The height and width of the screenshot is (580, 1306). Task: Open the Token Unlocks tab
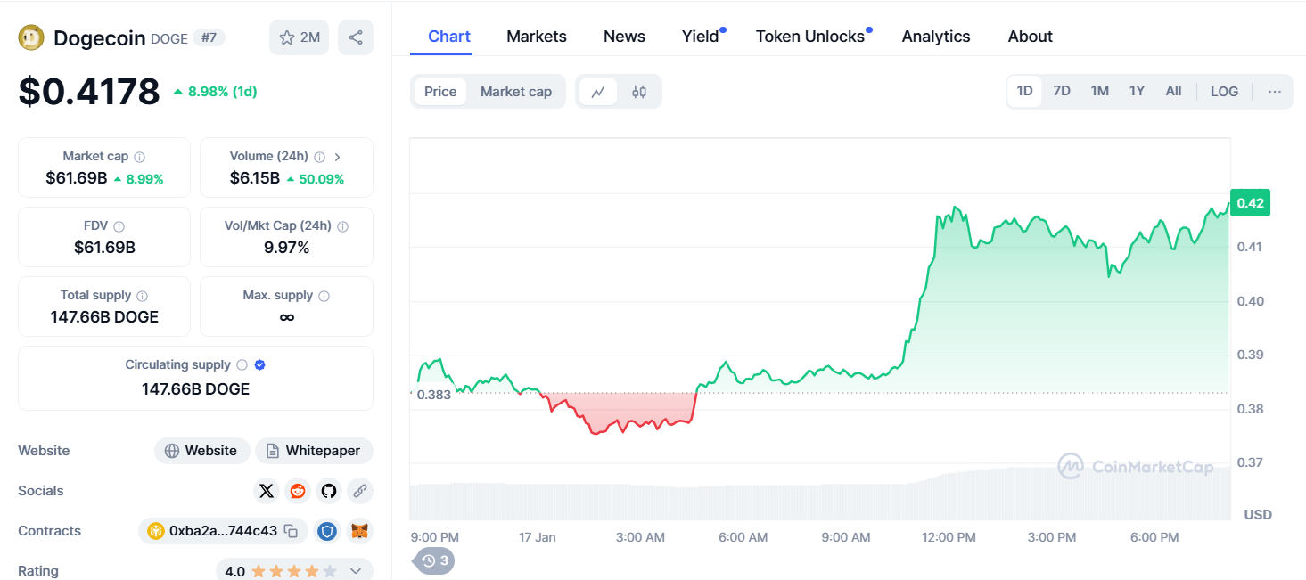coord(810,37)
